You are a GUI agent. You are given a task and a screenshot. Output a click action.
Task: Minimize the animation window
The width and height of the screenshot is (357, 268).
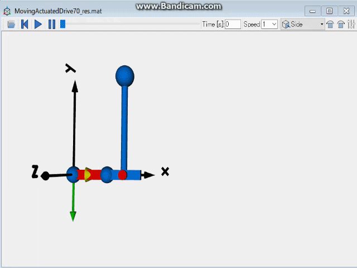(x=315, y=11)
